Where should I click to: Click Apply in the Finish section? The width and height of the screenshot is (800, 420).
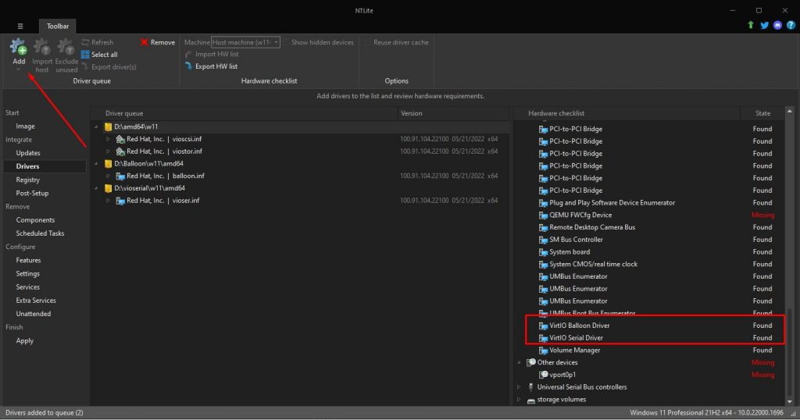pos(25,340)
